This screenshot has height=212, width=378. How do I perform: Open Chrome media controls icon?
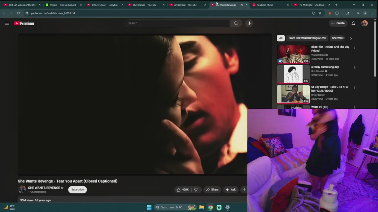coord(358,13)
